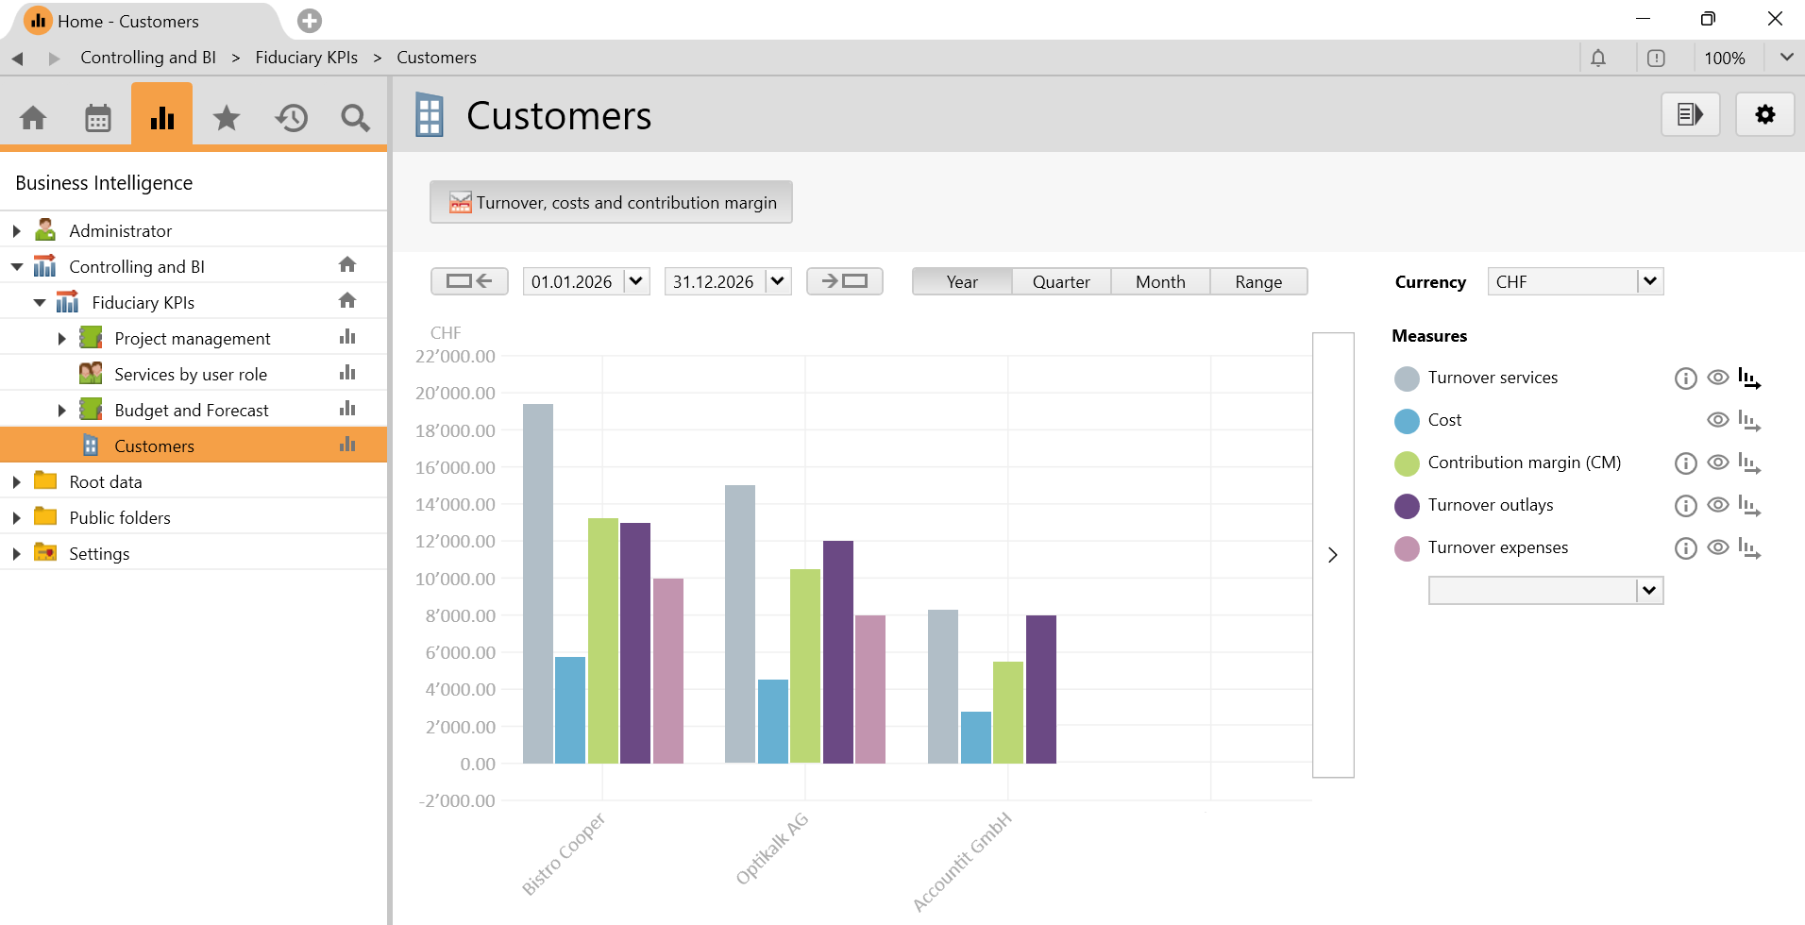1805x925 pixels.
Task: Hide the Cost measure with eye icon
Action: tap(1718, 420)
